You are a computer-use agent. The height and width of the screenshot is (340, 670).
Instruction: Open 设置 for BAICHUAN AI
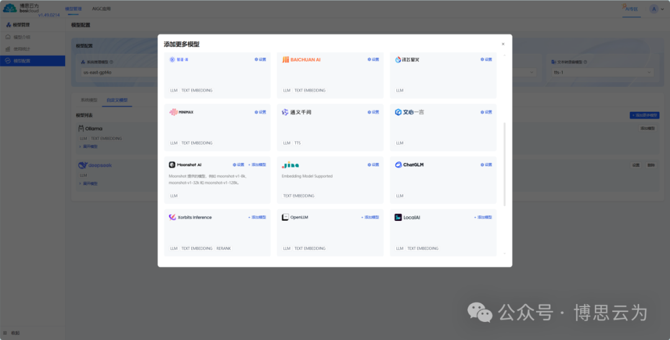click(373, 60)
